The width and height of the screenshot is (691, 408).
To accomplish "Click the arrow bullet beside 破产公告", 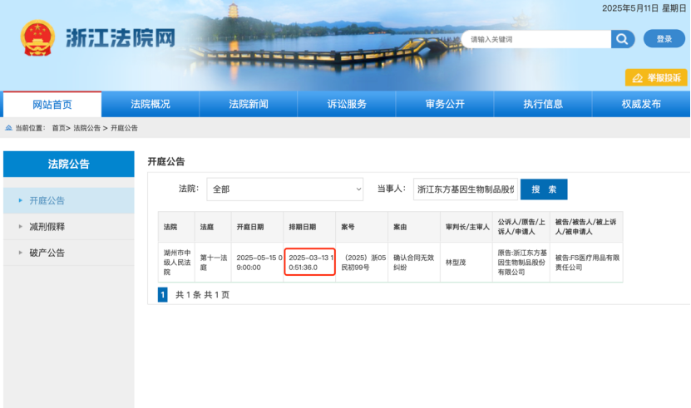I will [x=20, y=253].
